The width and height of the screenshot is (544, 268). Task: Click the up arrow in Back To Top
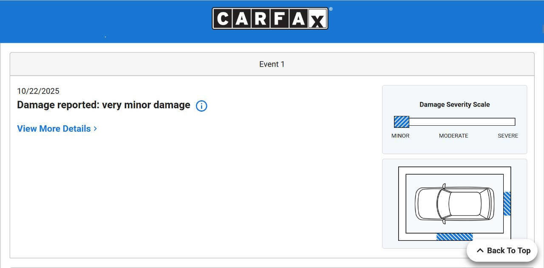pyautogui.click(x=480, y=251)
